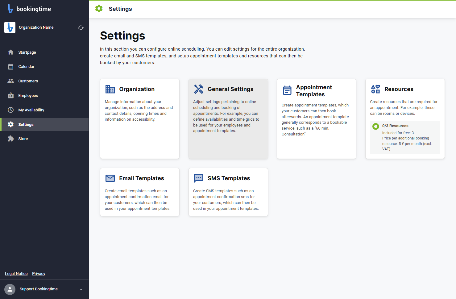Open the Legal Notice link
This screenshot has height=299, width=456.
pos(16,274)
